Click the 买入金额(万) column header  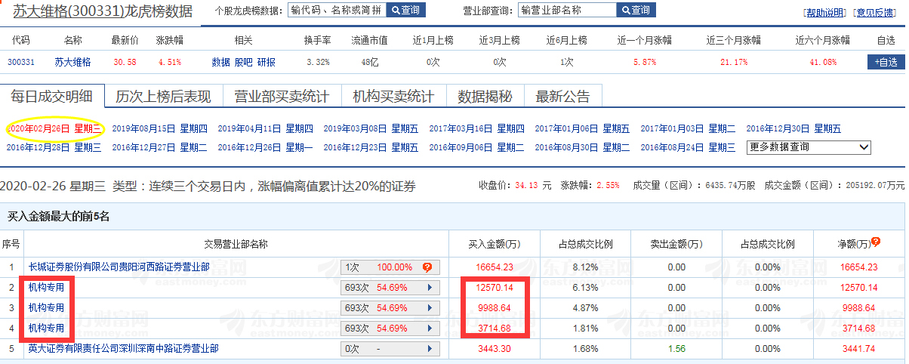495,244
